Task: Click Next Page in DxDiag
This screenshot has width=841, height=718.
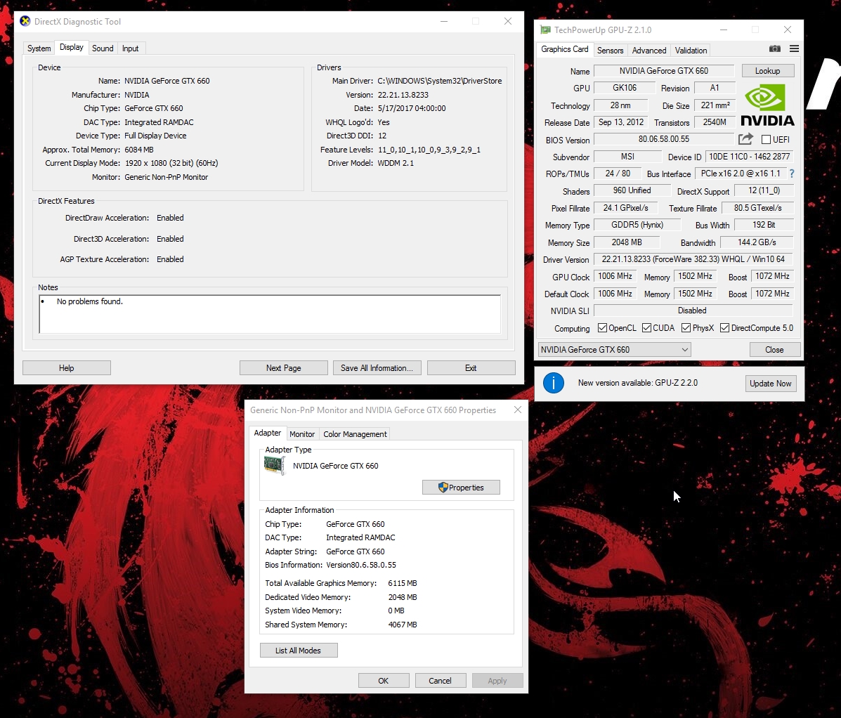Action: (x=283, y=368)
